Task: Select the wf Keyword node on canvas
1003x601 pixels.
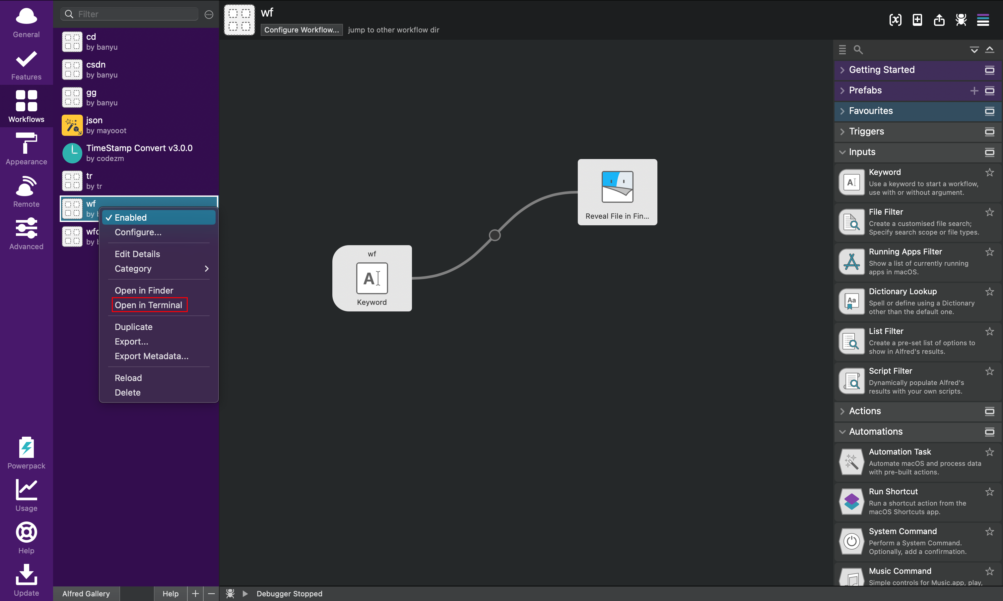Action: click(x=372, y=278)
